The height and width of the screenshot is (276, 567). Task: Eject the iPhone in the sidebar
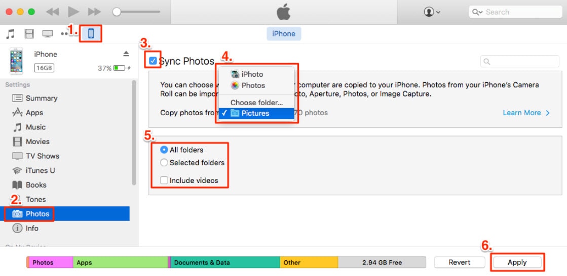point(126,54)
